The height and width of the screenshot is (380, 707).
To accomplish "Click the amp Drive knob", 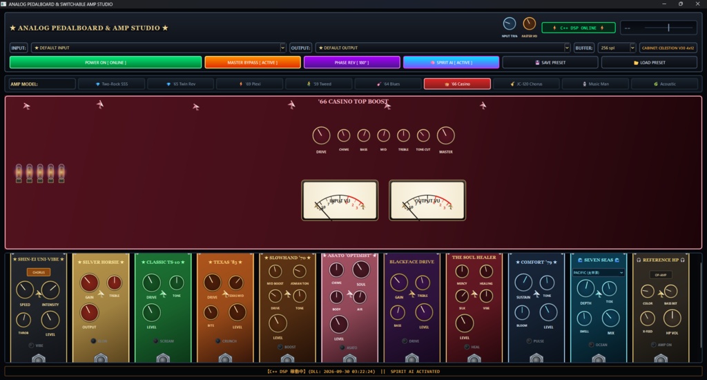I will pos(321,135).
